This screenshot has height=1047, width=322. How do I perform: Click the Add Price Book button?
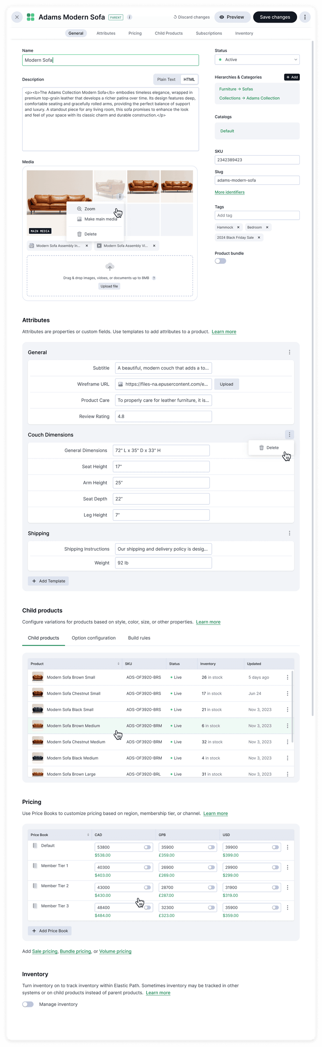[x=50, y=931]
